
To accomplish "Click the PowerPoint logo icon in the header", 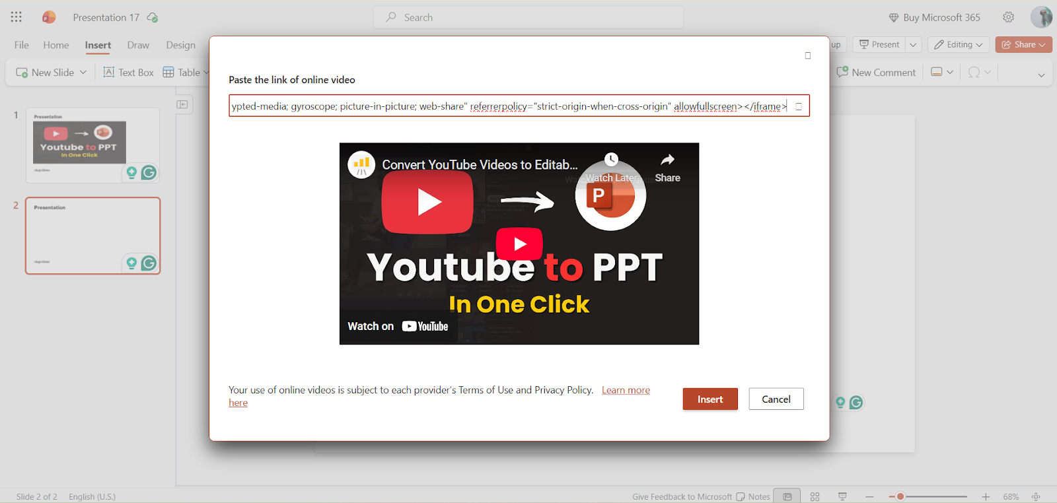I will pyautogui.click(x=48, y=17).
